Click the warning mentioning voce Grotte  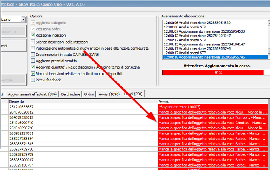point(213,123)
